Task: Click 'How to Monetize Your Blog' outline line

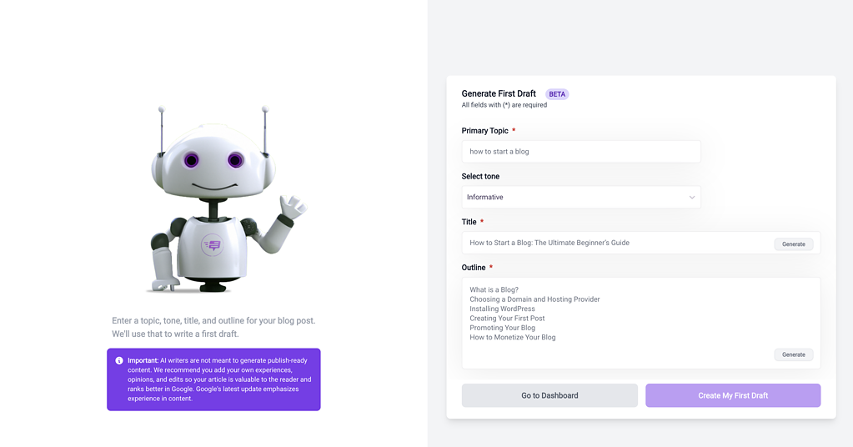Action: pos(513,337)
